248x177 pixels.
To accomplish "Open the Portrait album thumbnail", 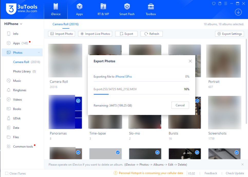I will point(224,61).
